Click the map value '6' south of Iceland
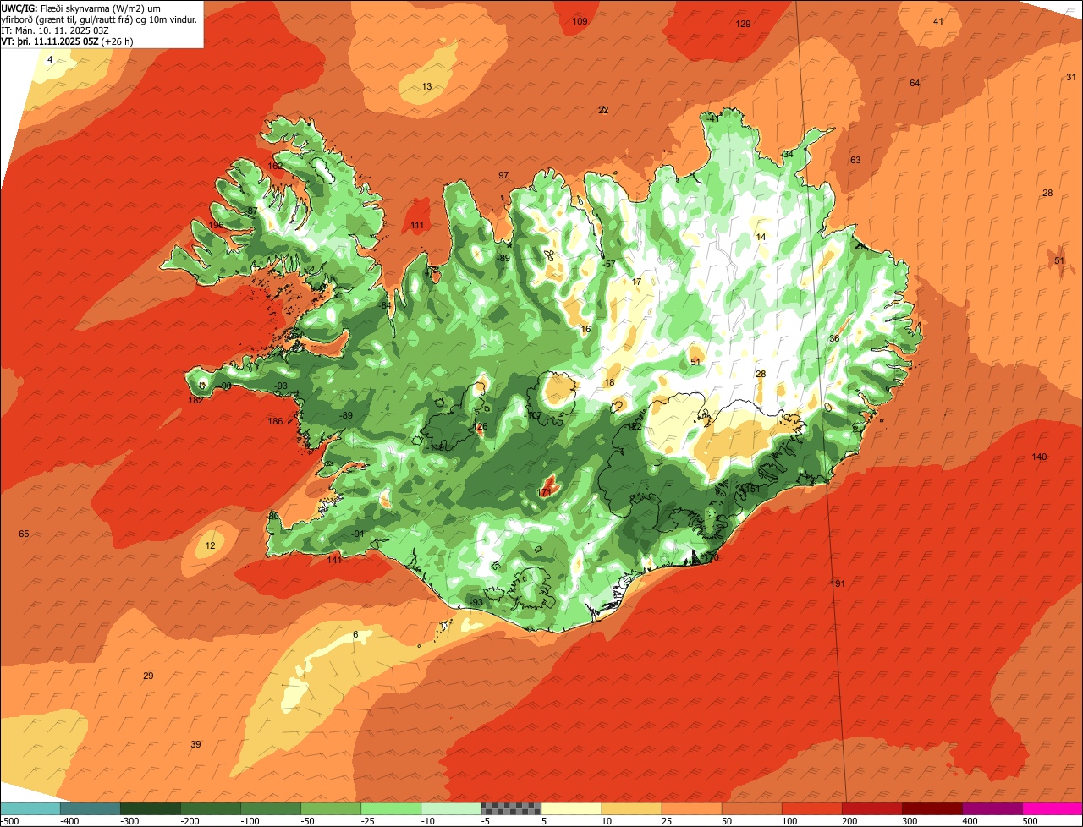The image size is (1083, 827). 355,634
